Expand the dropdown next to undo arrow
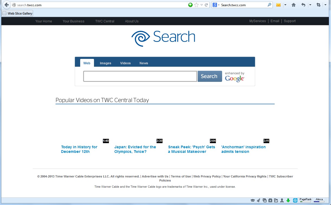Image resolution: width=331 pixels, height=205 pixels. tap(310, 5)
